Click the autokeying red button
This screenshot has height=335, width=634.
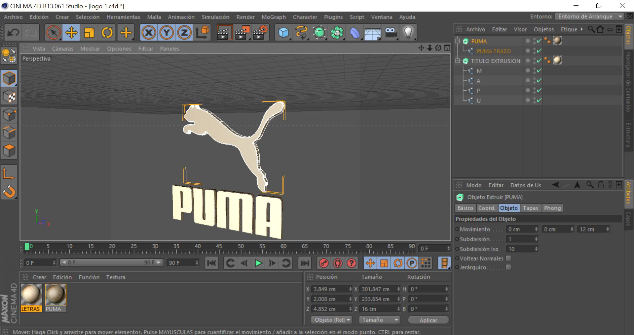coord(338,263)
